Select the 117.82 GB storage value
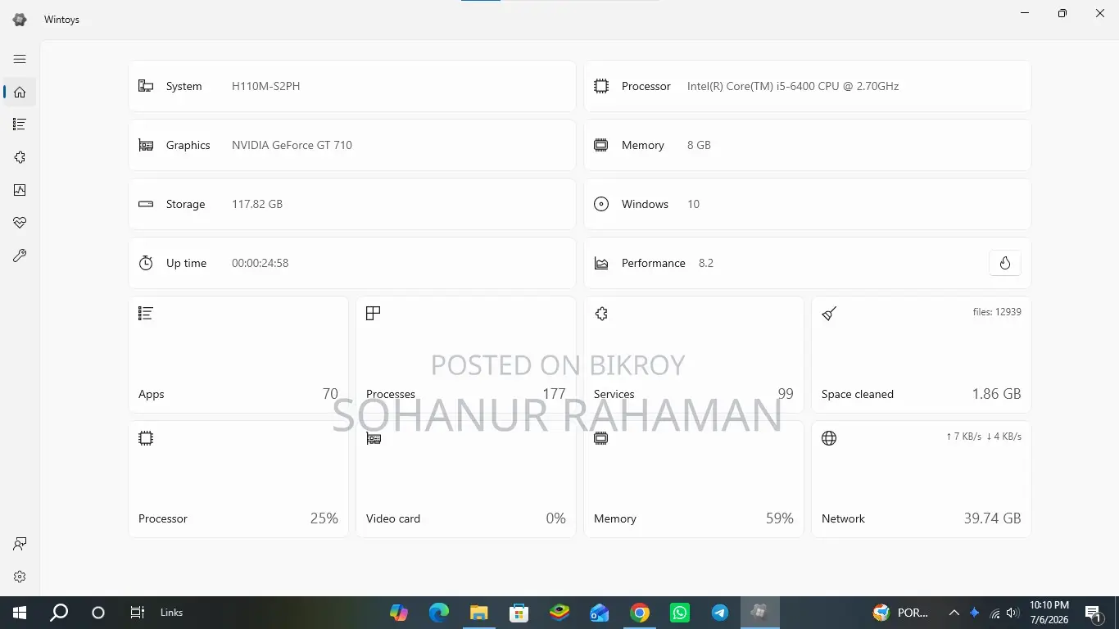Viewport: 1119px width, 629px height. tap(257, 204)
